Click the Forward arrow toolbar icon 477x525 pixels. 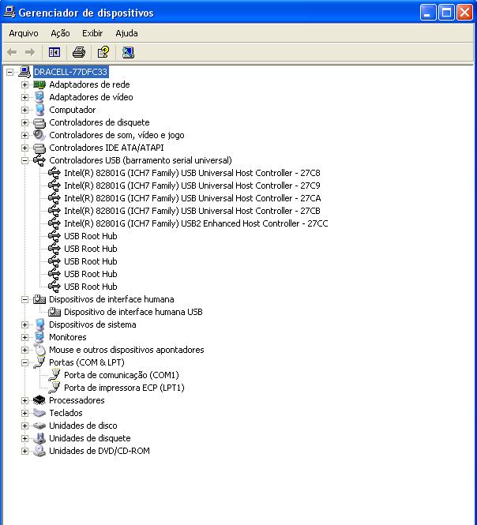pyautogui.click(x=30, y=52)
